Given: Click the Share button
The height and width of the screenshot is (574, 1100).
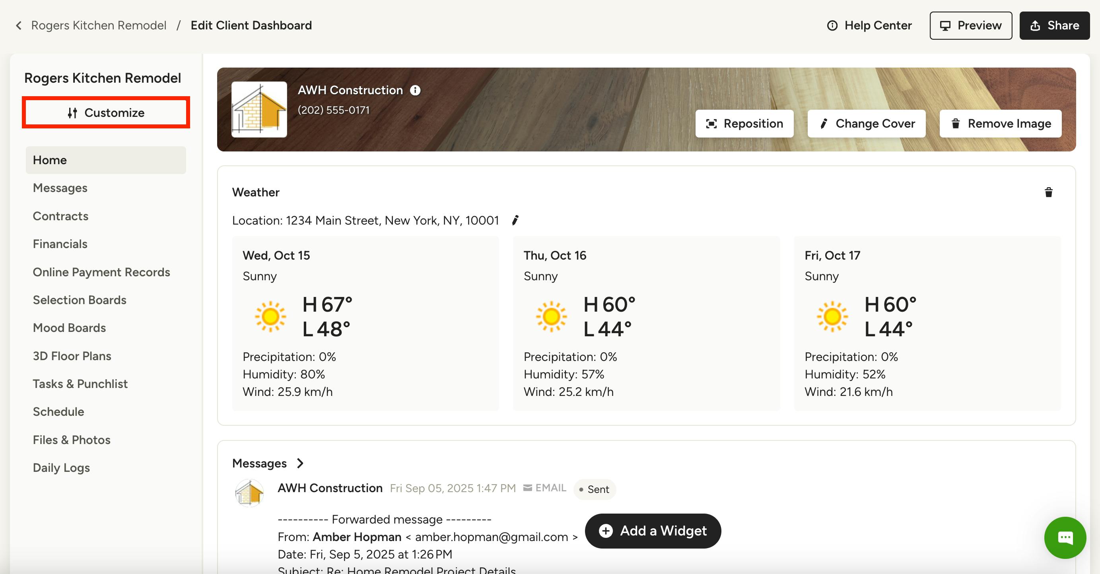Looking at the screenshot, I should pyautogui.click(x=1054, y=25).
